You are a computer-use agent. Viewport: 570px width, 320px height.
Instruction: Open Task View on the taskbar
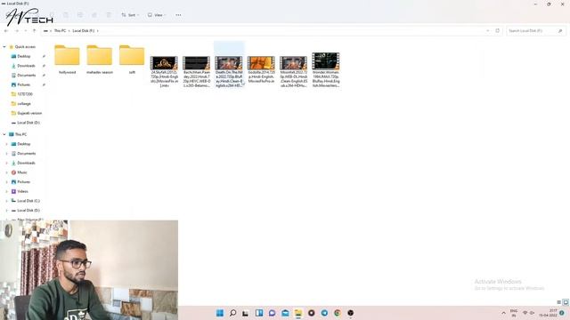tap(246, 313)
